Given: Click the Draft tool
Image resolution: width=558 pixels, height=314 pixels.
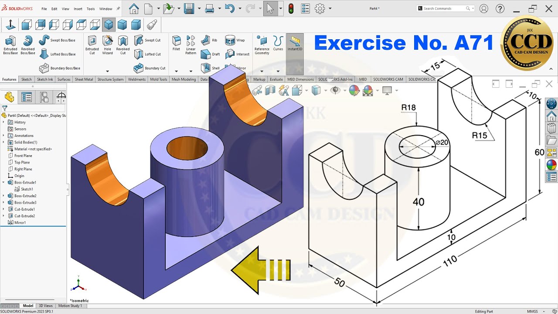Looking at the screenshot, I should 211,54.
